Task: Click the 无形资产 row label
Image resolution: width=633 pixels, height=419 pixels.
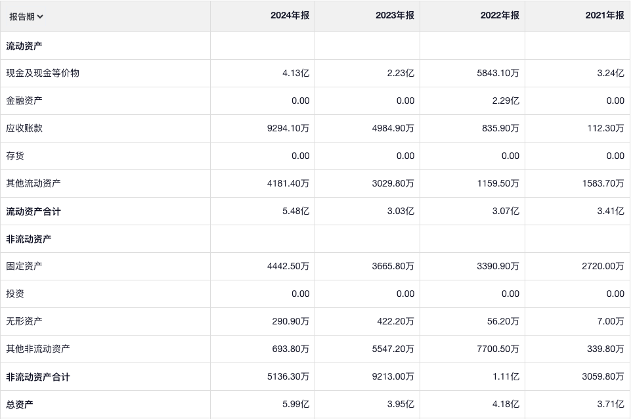Action: 24,321
